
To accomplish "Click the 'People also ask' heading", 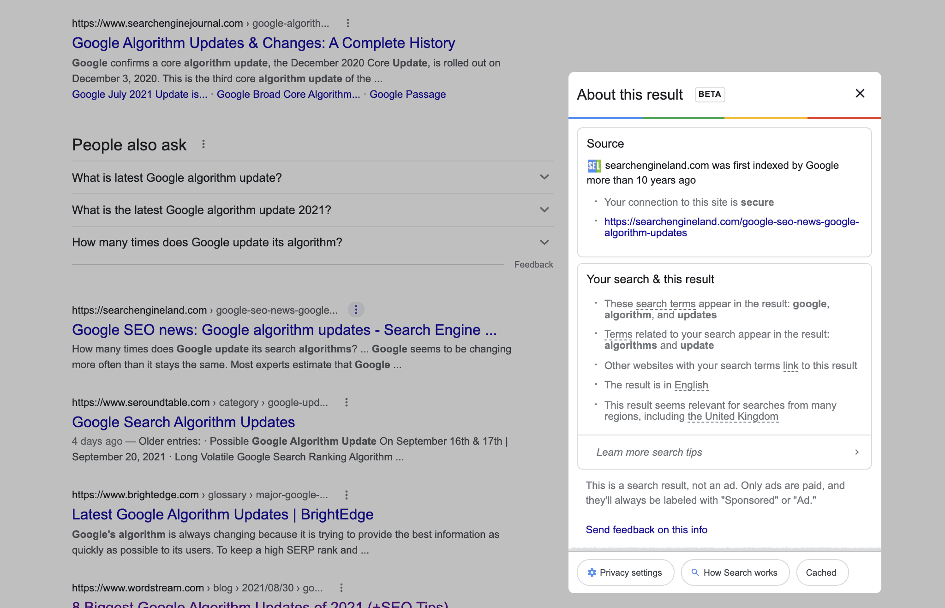I will 129,145.
